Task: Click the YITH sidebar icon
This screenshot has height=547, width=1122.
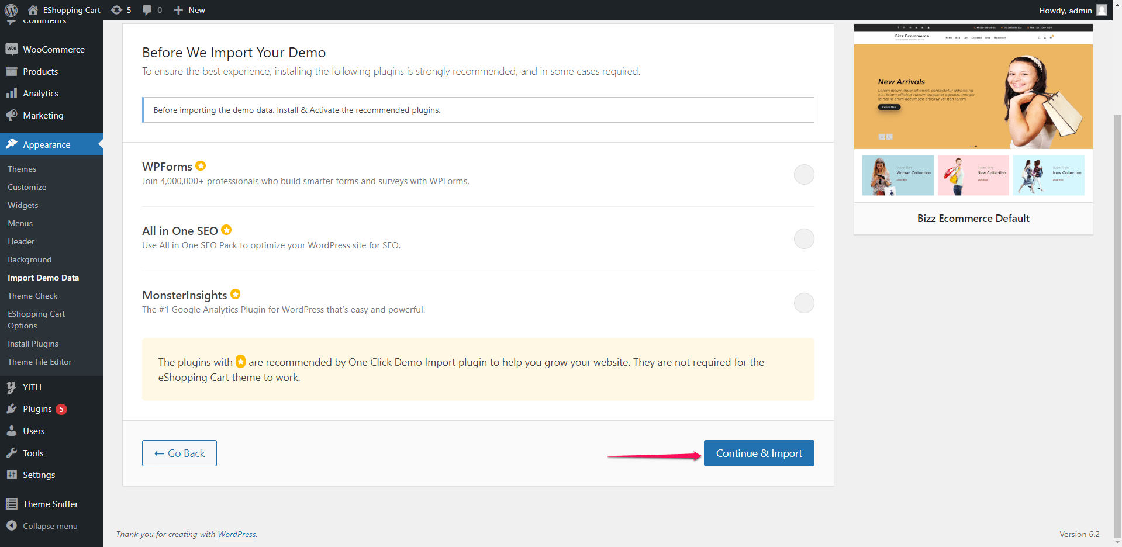Action: [12, 387]
